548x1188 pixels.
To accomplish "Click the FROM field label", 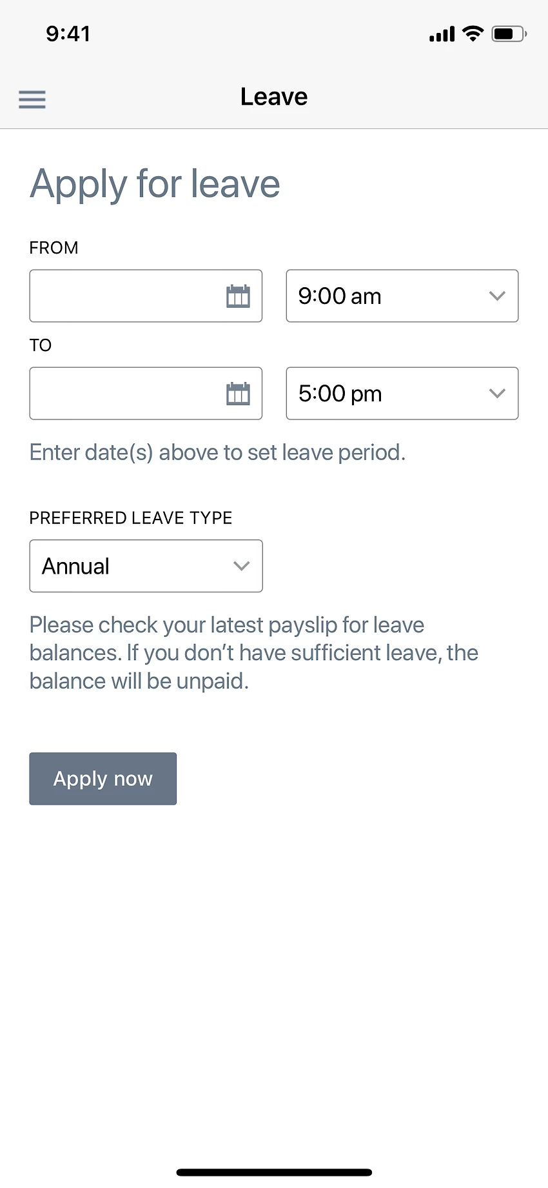I will [54, 248].
